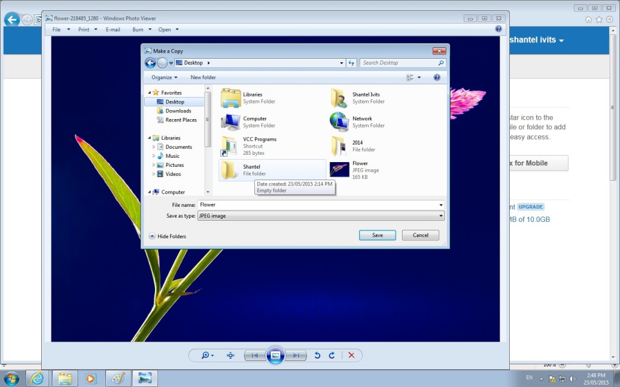Go to previous photo in Photo Viewer

click(x=255, y=356)
